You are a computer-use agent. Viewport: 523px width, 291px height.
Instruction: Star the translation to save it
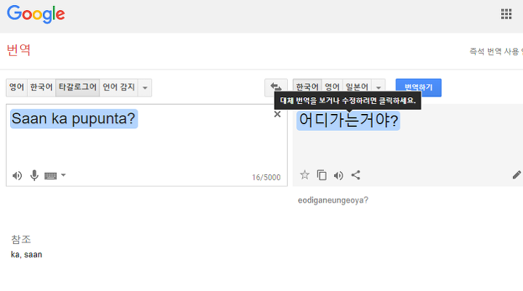[304, 175]
